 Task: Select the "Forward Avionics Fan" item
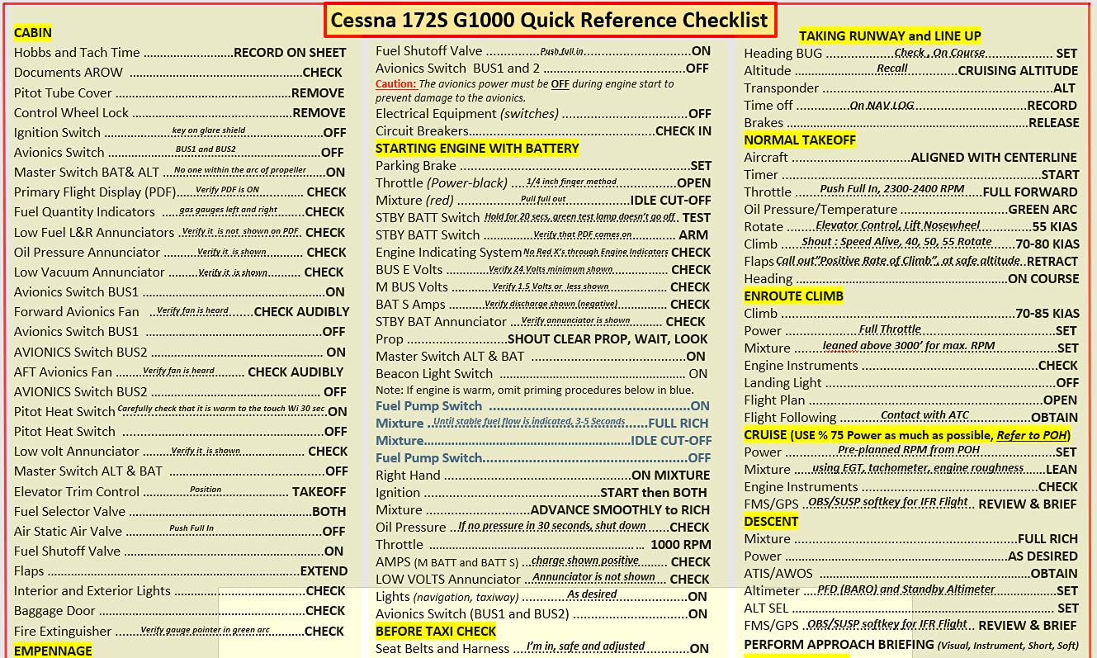click(x=182, y=312)
